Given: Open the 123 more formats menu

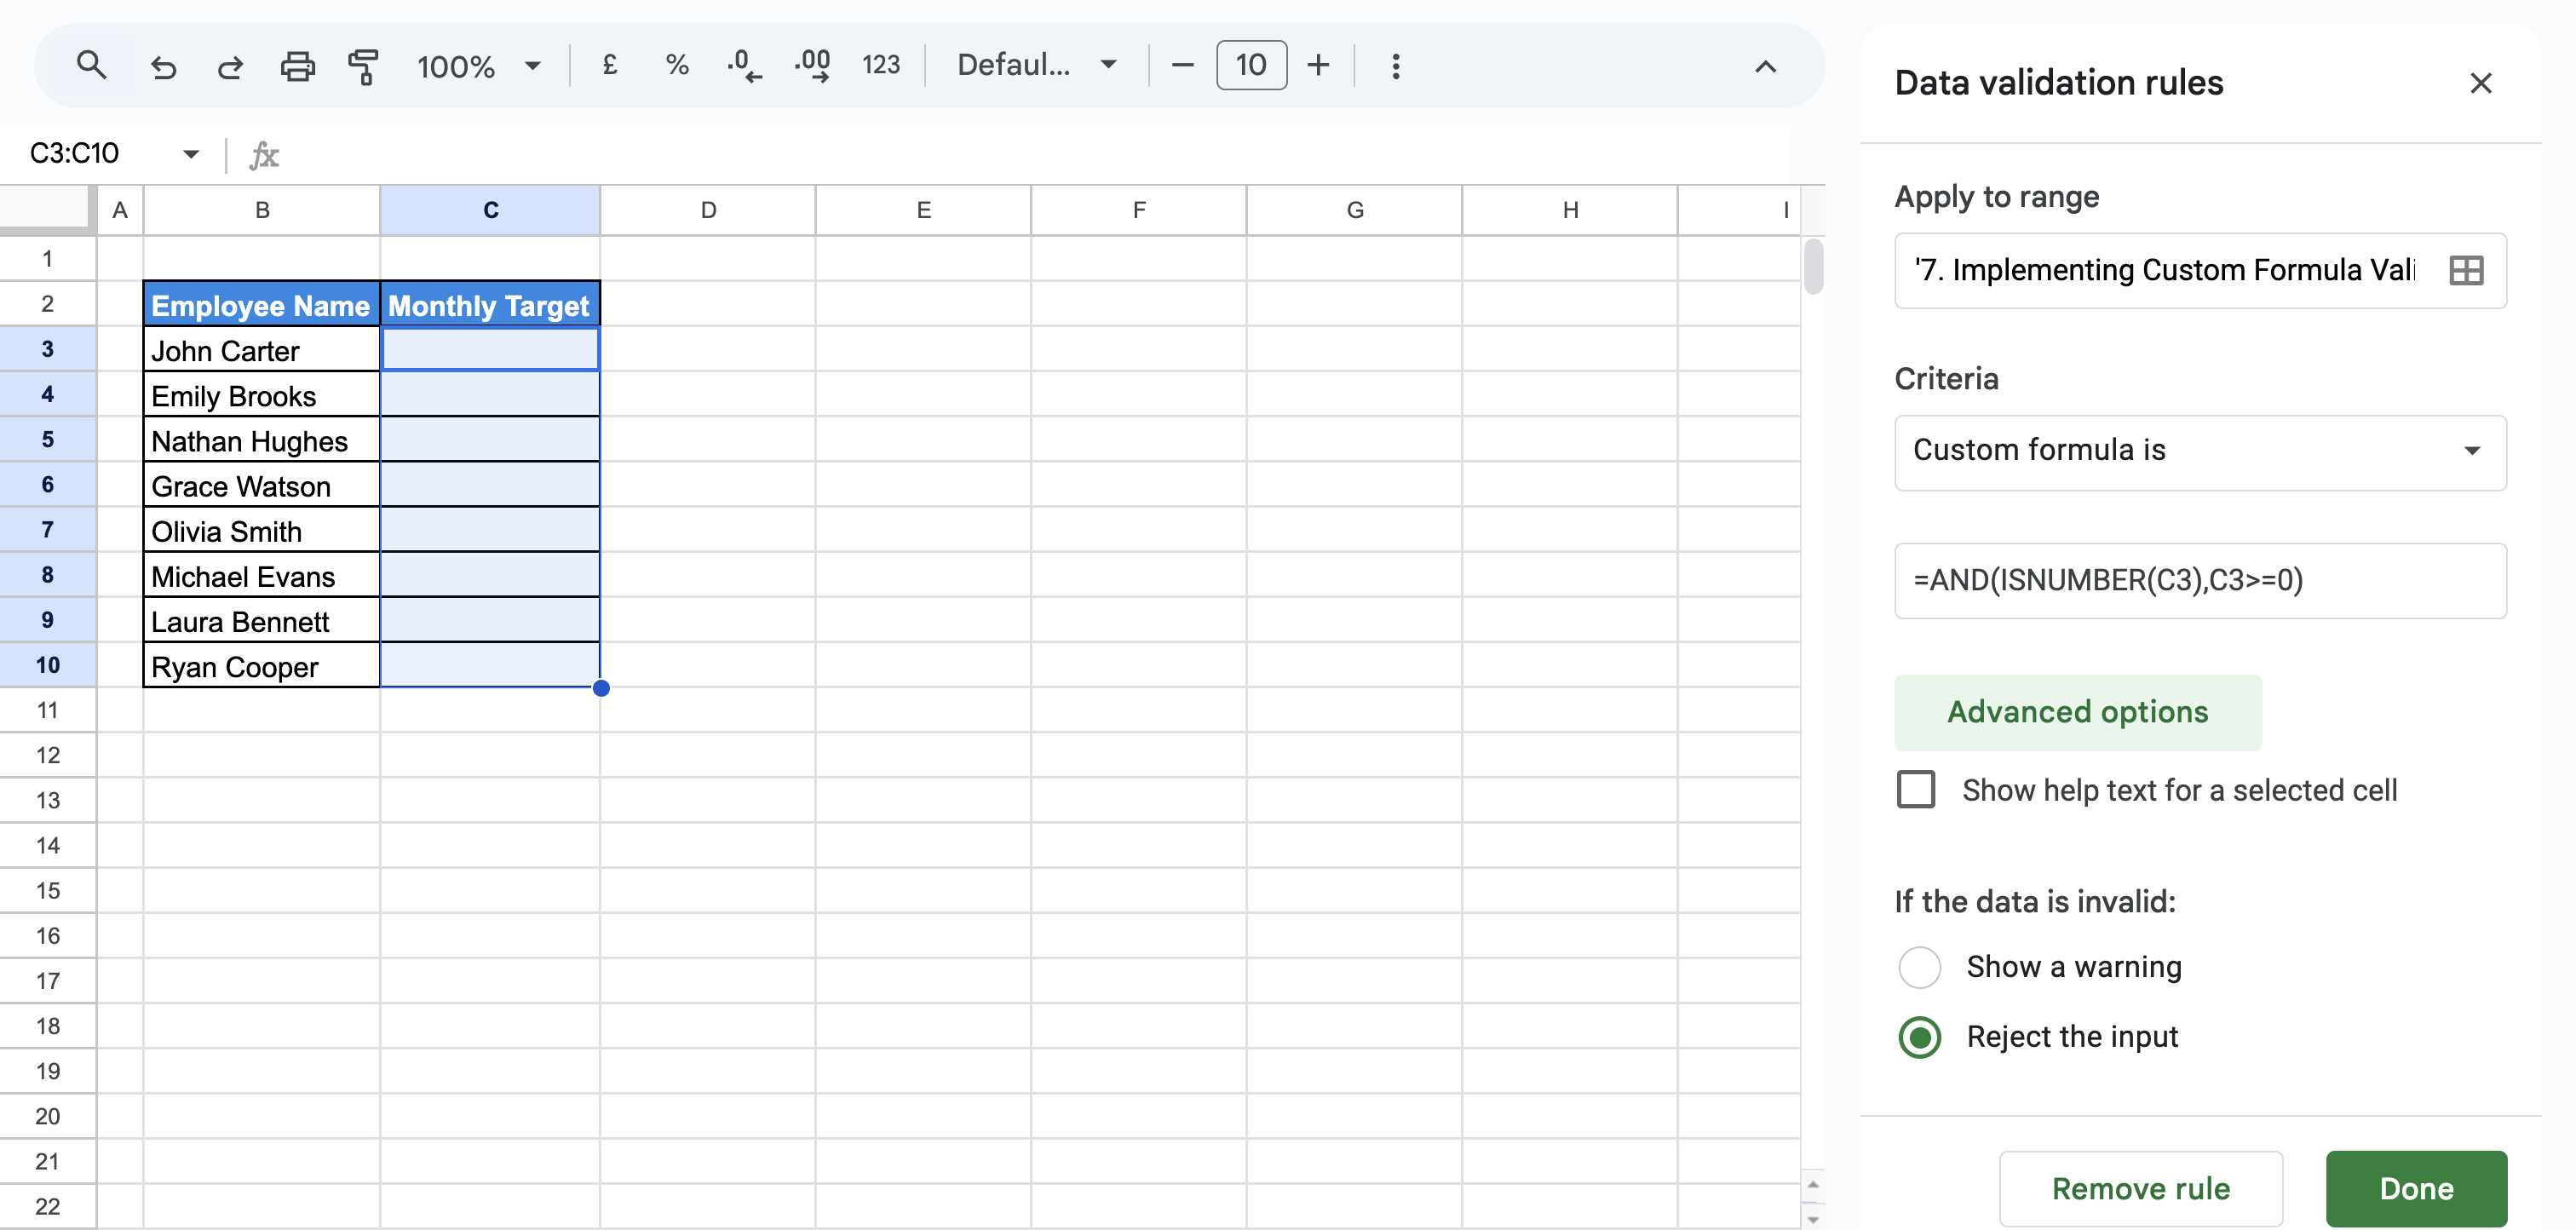Looking at the screenshot, I should click(880, 66).
